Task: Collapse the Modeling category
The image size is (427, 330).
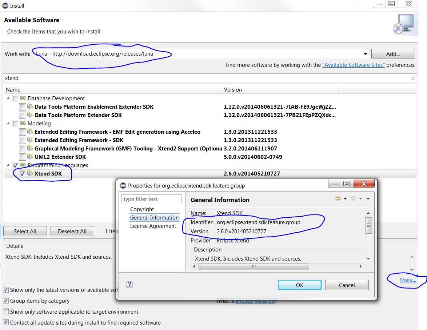Action: (8, 123)
